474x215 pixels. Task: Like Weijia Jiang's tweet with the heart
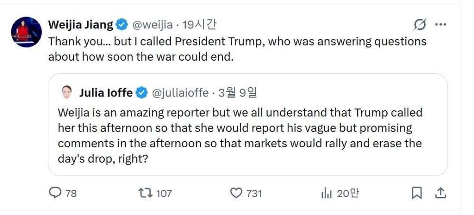(236, 193)
